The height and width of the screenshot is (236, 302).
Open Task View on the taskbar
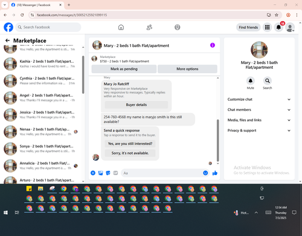click(x=17, y=212)
